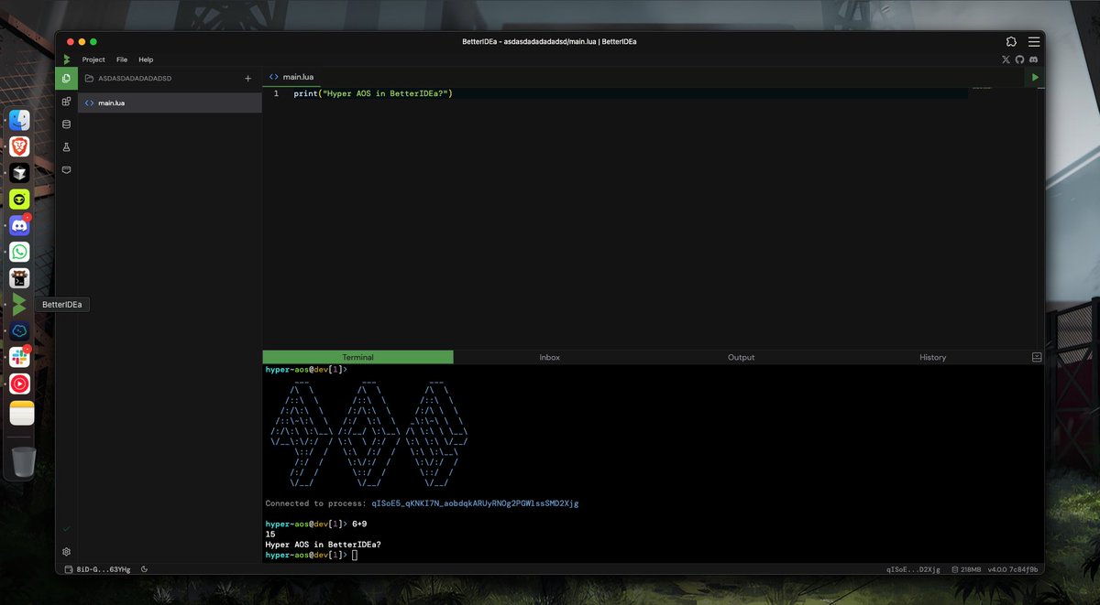The width and height of the screenshot is (1100, 605).
Task: Open the packages blocks sidebar icon
Action: (x=66, y=102)
